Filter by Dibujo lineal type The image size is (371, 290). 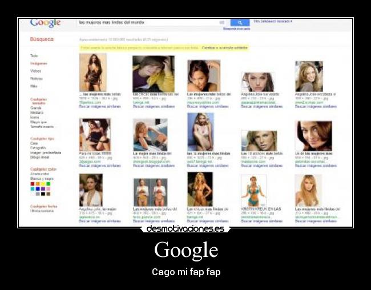coord(39,158)
